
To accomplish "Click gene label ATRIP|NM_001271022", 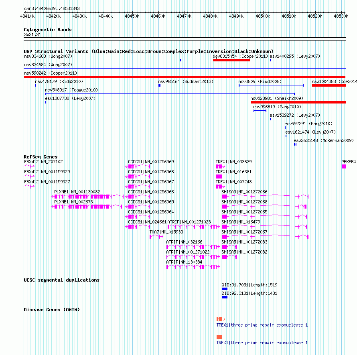I will [188, 252].
